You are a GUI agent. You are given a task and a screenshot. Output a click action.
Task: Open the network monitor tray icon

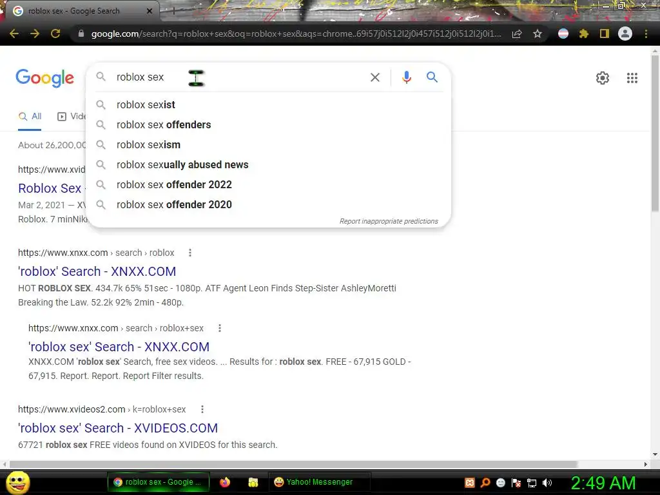(532, 483)
